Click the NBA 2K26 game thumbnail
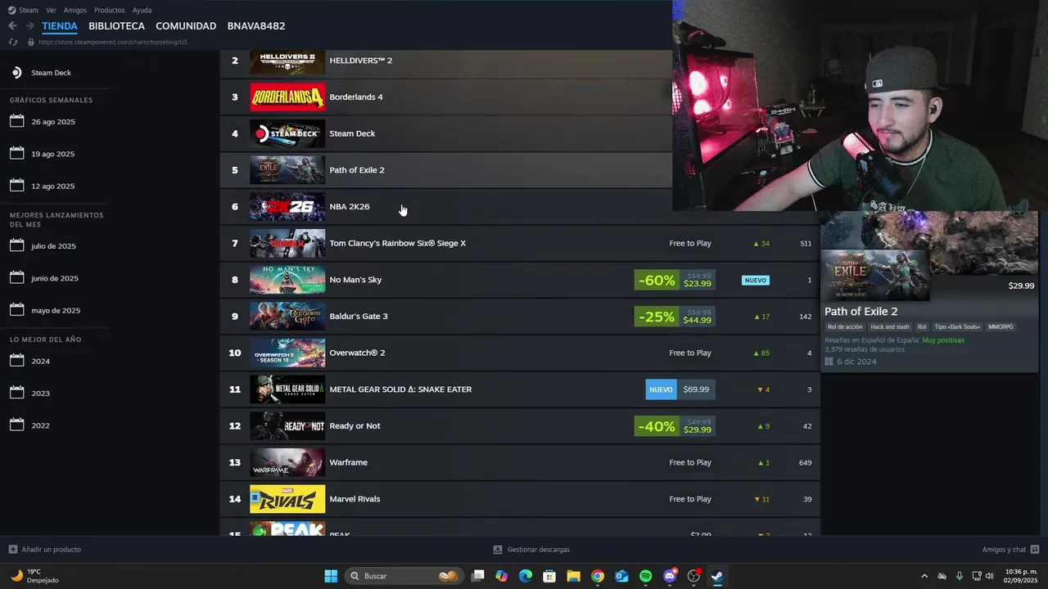Image resolution: width=1048 pixels, height=589 pixels. 287,206
